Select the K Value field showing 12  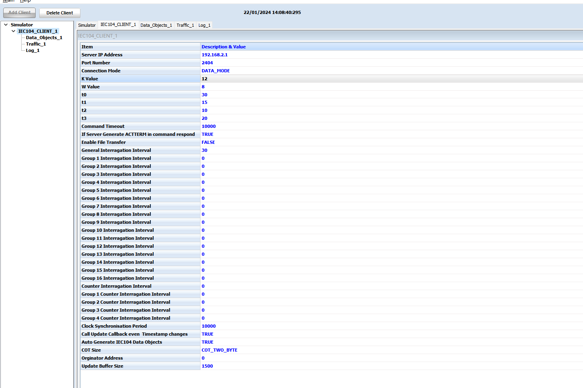point(391,79)
